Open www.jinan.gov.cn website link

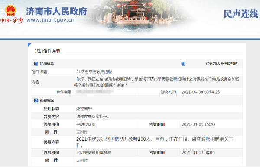click(x=50, y=20)
